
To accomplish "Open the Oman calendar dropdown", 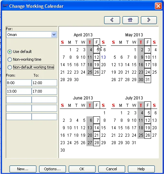I will click(54, 35).
